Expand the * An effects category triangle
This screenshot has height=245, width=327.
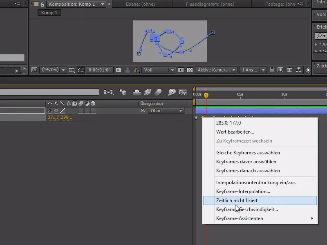click(x=316, y=45)
